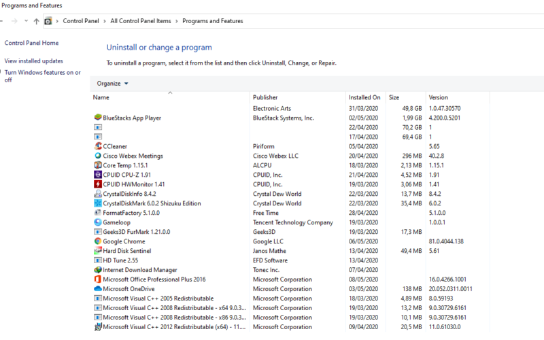Viewport: 544px width, 340px height.
Task: Select the CCleaner name text
Action: pyautogui.click(x=115, y=146)
